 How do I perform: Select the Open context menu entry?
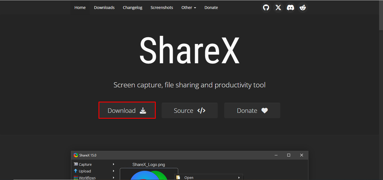coord(189,177)
